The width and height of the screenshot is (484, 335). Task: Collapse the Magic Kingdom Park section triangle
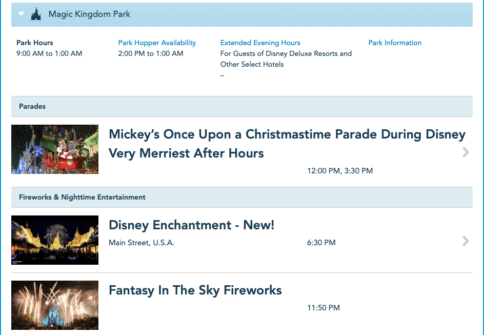coord(21,14)
